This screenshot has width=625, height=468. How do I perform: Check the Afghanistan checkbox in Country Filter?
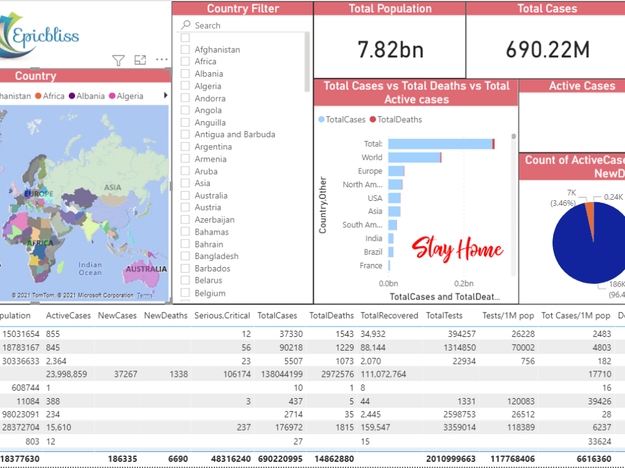pyautogui.click(x=184, y=49)
